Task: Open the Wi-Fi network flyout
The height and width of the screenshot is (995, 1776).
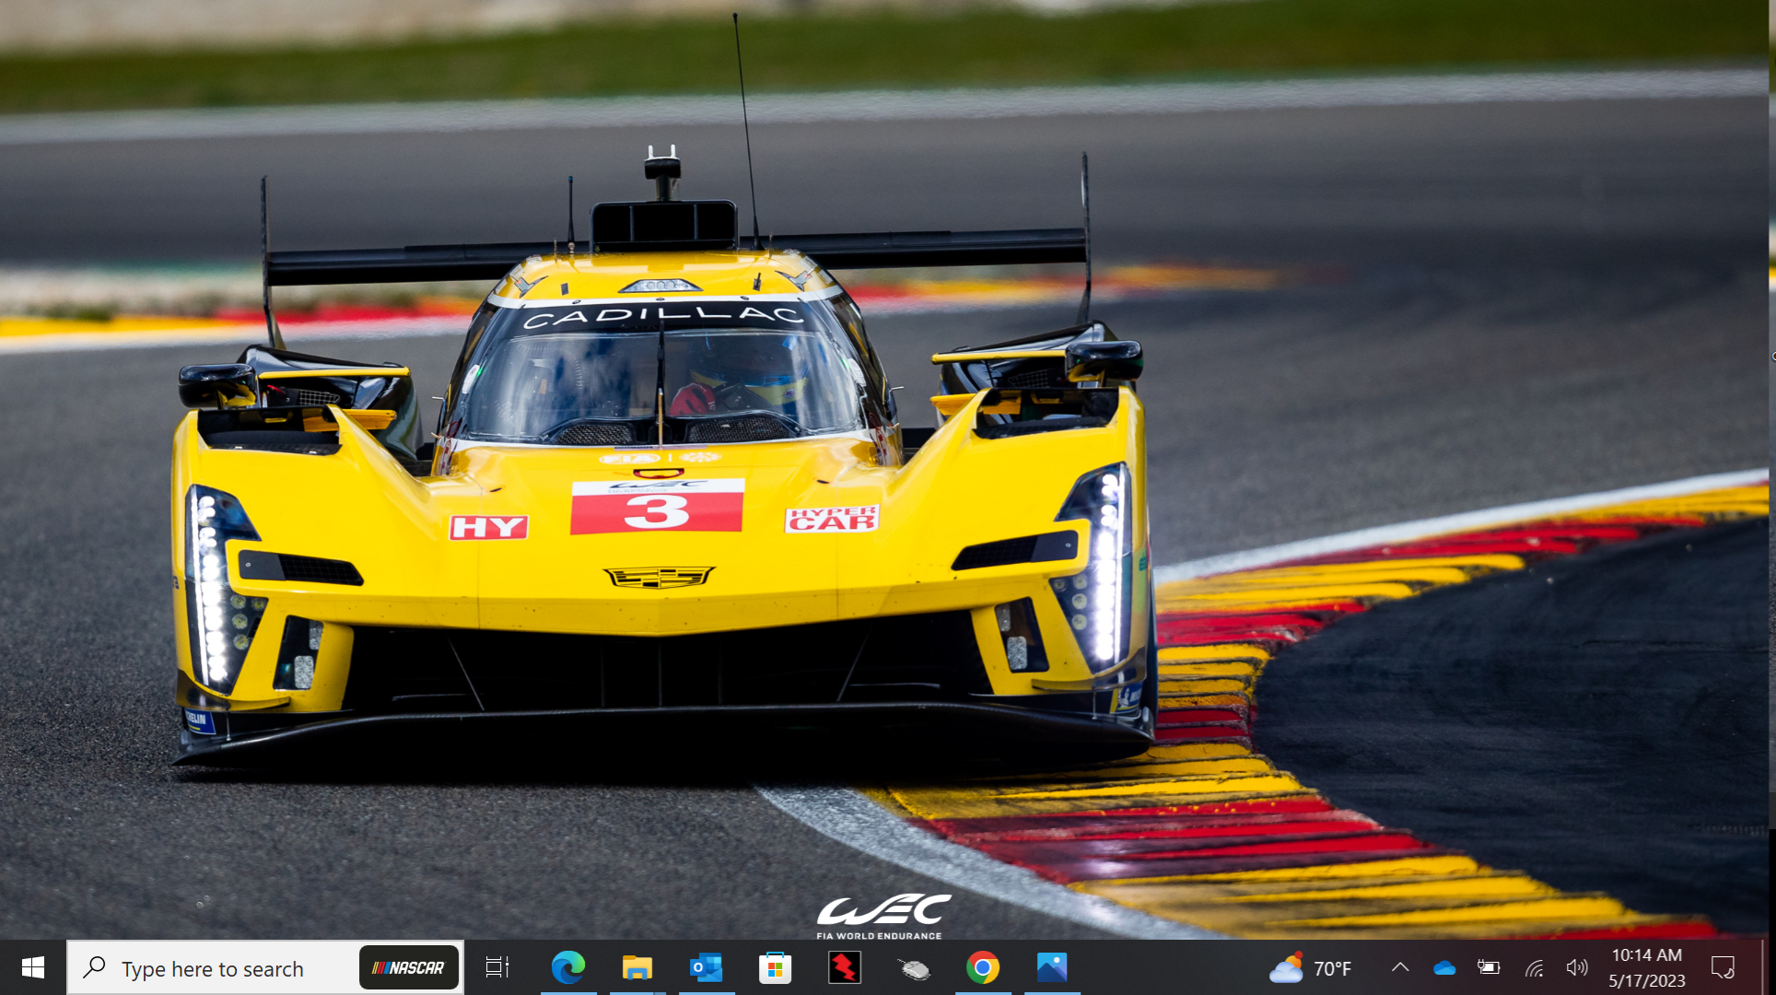Action: coord(1534,967)
